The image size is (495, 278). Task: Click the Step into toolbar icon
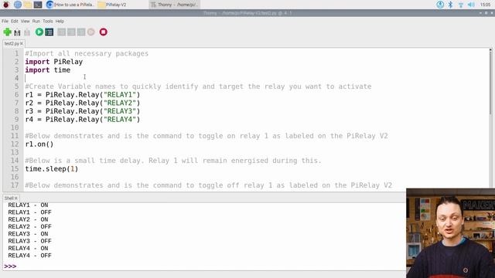pyautogui.click(x=71, y=32)
